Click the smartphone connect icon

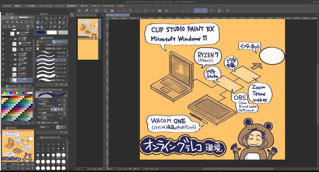(x=219, y=11)
